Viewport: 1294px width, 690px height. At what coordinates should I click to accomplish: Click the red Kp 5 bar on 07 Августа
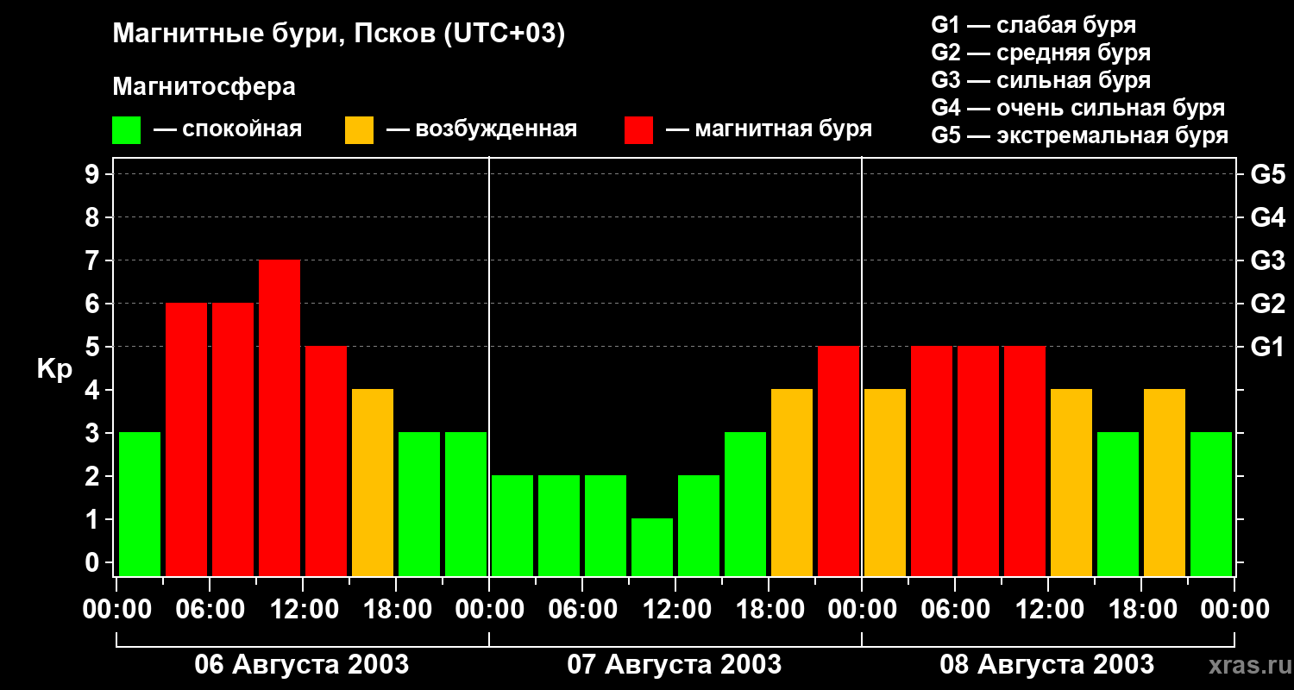(x=839, y=461)
